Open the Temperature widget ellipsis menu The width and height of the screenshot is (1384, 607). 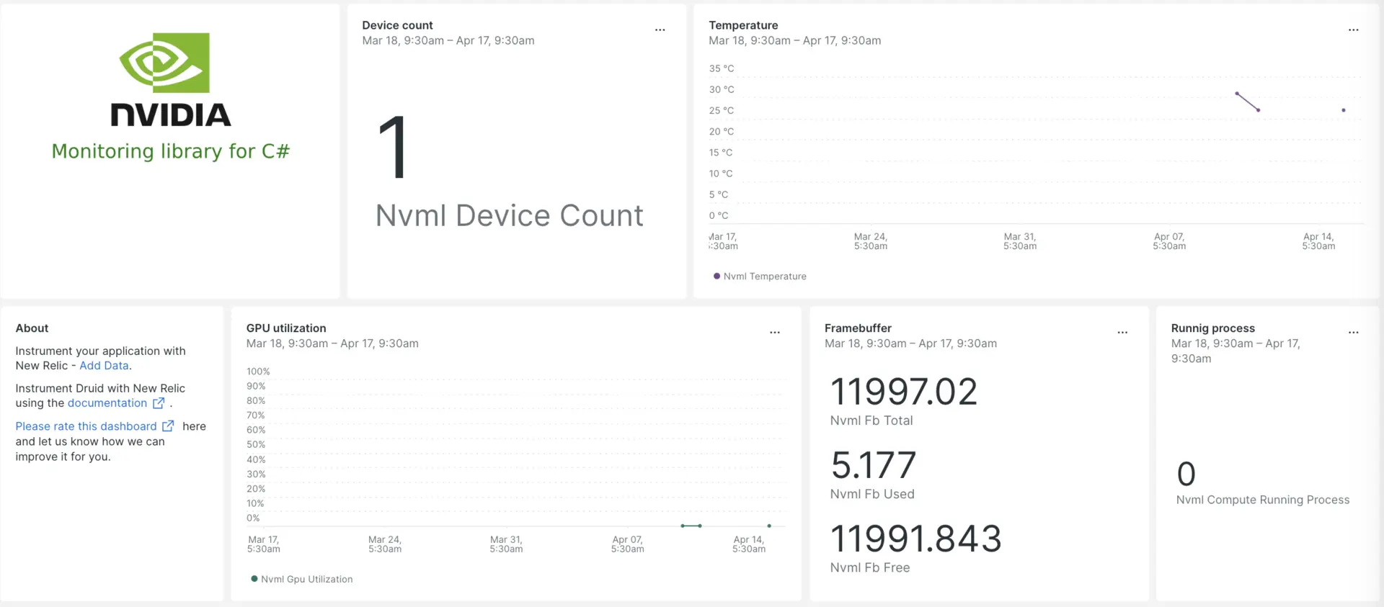pos(1353,30)
